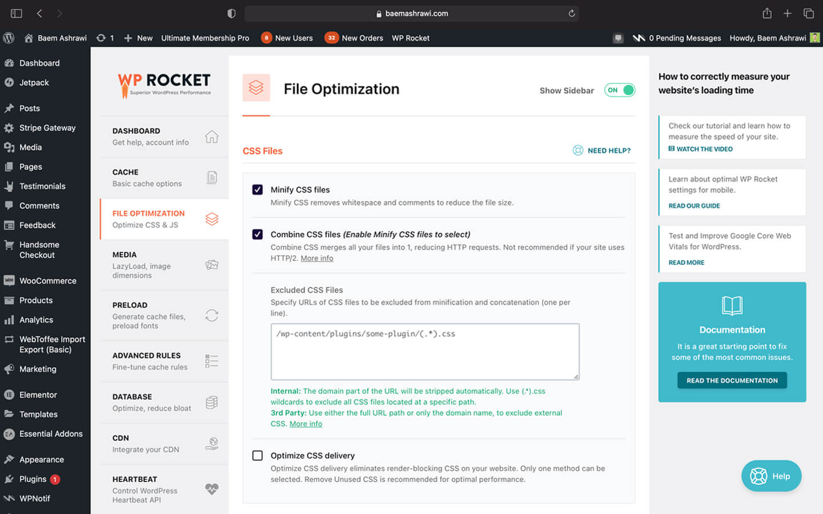Click the refresh icon beside Preload tab
The height and width of the screenshot is (514, 823).
212,315
